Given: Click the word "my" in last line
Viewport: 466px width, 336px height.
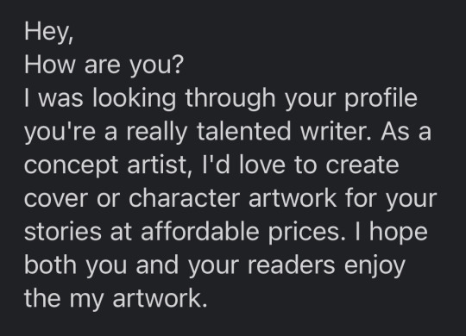Looking at the screenshot, I should pyautogui.click(x=86, y=300).
